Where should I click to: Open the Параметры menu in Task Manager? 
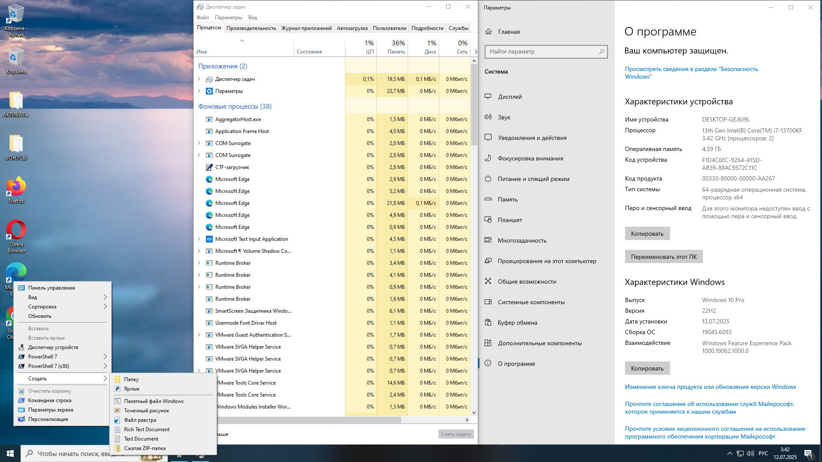pos(228,18)
